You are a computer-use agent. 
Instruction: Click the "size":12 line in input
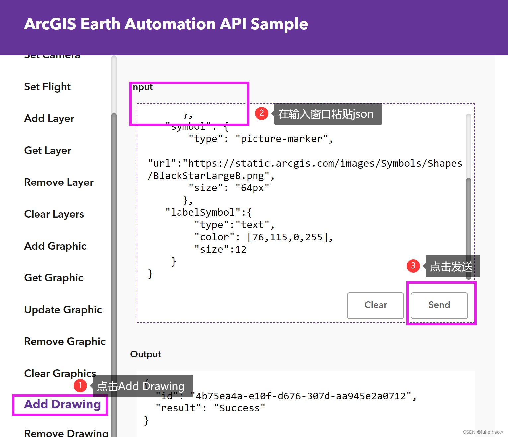click(220, 249)
